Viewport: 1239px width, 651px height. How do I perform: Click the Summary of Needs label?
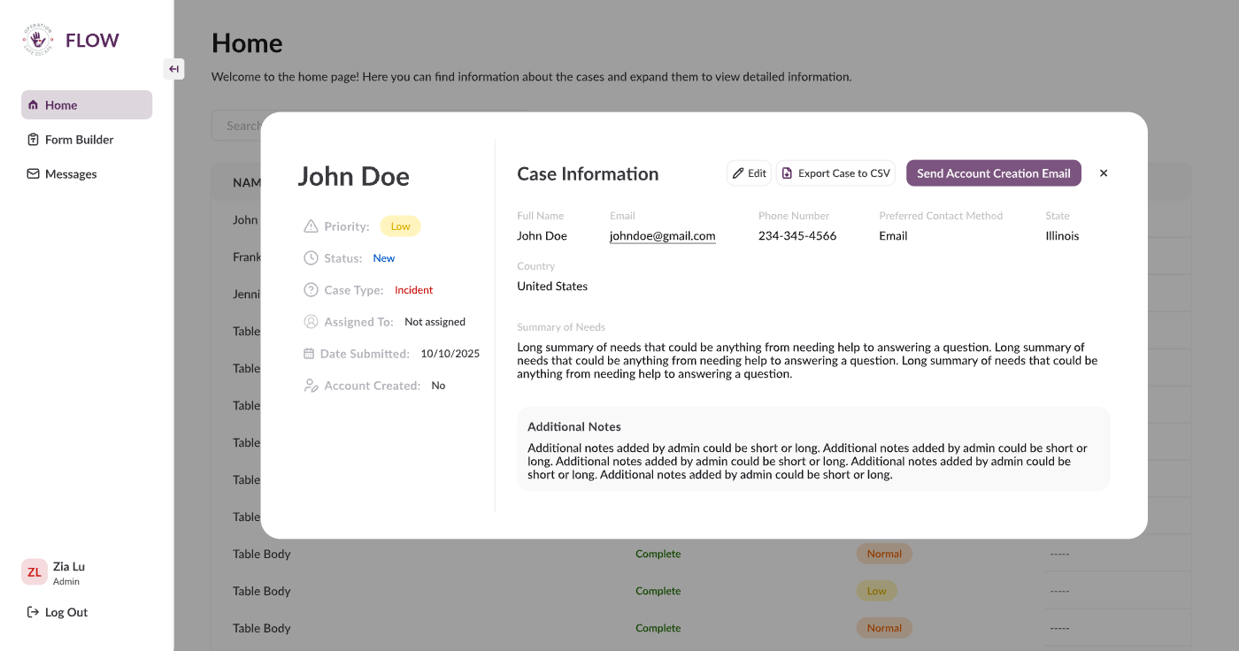[x=561, y=327]
